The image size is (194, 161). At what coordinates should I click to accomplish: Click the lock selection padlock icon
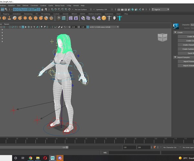point(42,9)
